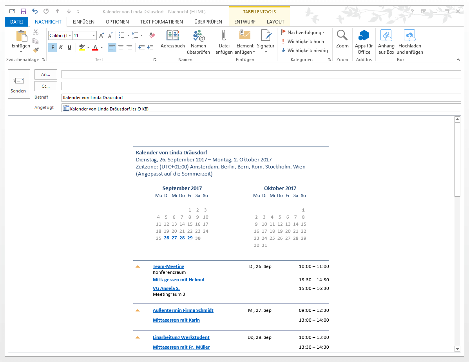Enable Wichtigkeit: hoch
Image resolution: width=469 pixels, height=362 pixels.
[304, 41]
